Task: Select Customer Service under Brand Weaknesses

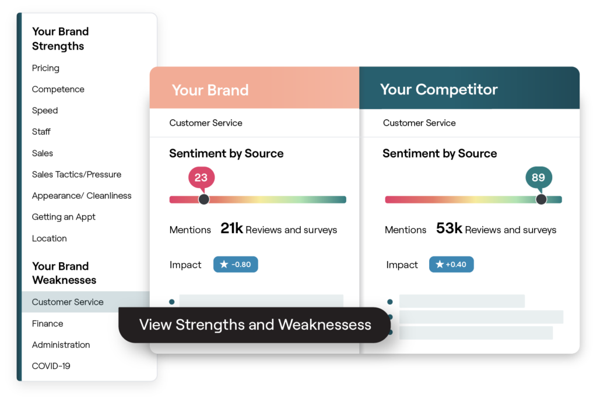Action: (x=68, y=302)
